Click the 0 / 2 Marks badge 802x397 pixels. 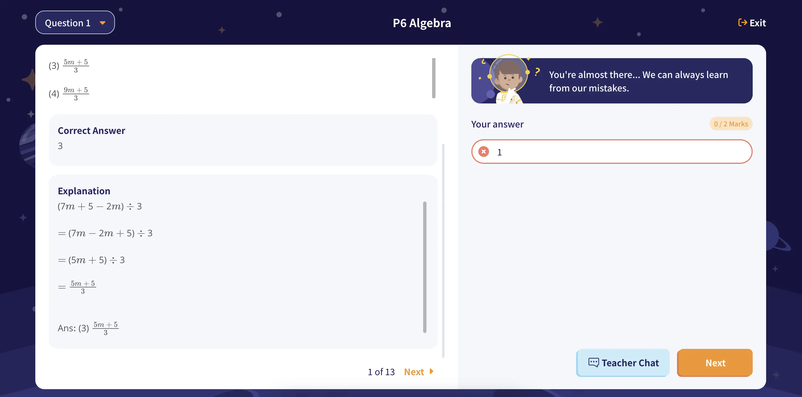click(731, 124)
